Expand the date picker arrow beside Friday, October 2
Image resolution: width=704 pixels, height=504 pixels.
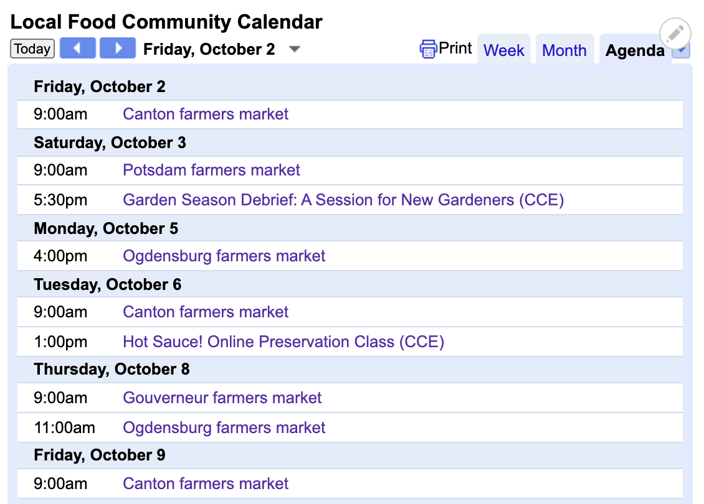pyautogui.click(x=295, y=49)
